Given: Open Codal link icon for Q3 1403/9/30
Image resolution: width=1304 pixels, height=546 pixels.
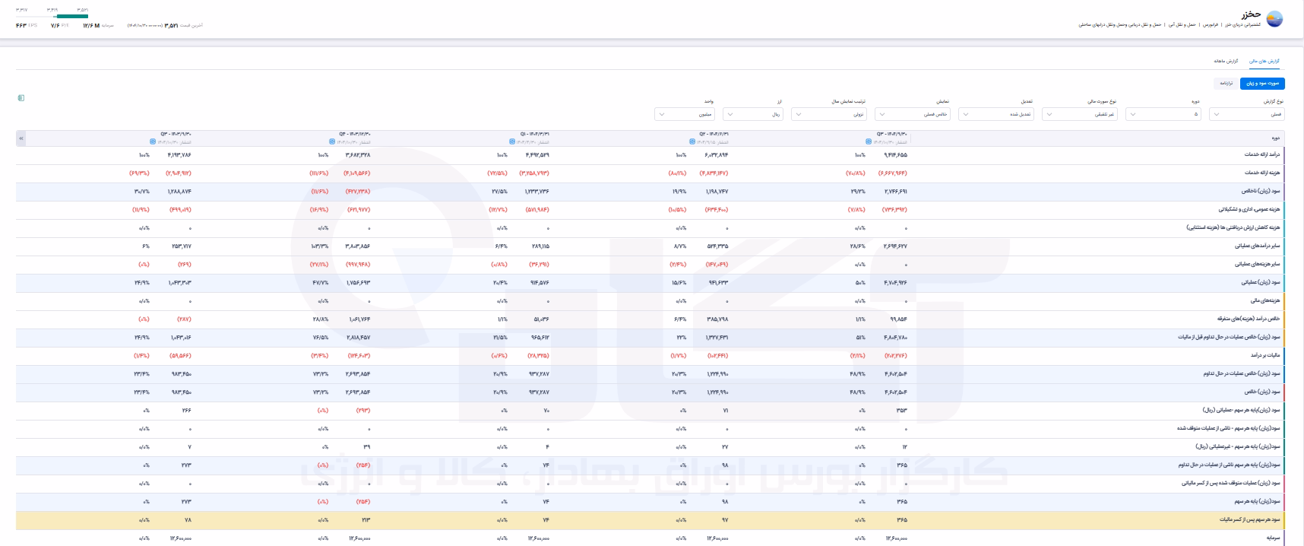Looking at the screenshot, I should pyautogui.click(x=153, y=141).
